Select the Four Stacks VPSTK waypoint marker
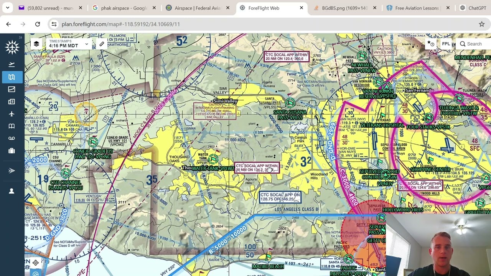 click(428, 118)
